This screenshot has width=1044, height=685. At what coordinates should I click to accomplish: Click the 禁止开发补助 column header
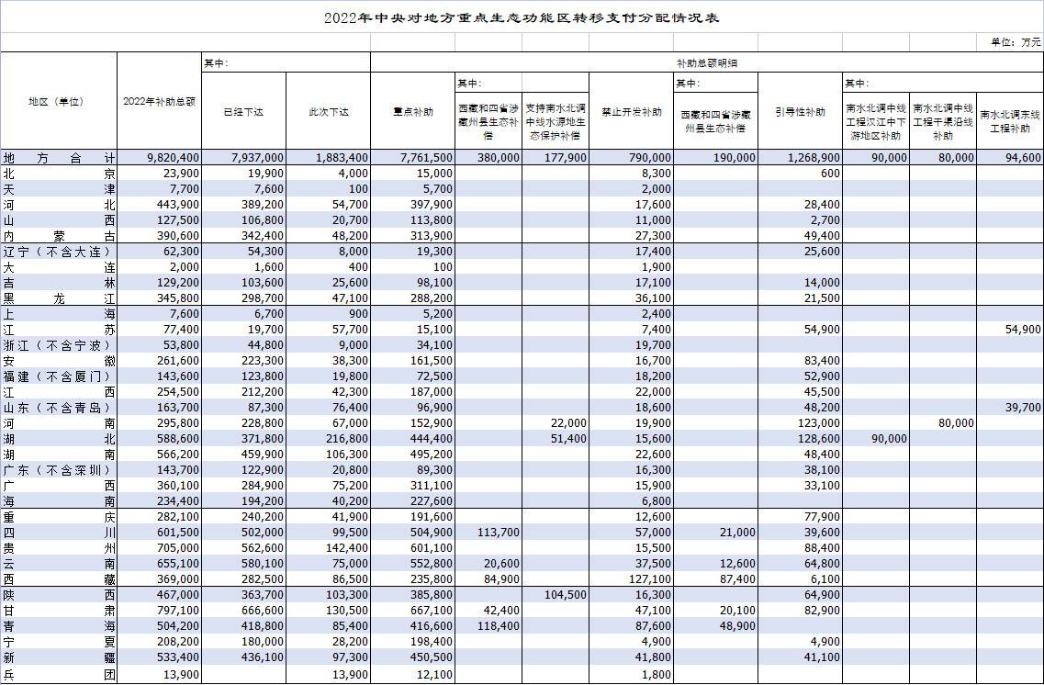(631, 112)
